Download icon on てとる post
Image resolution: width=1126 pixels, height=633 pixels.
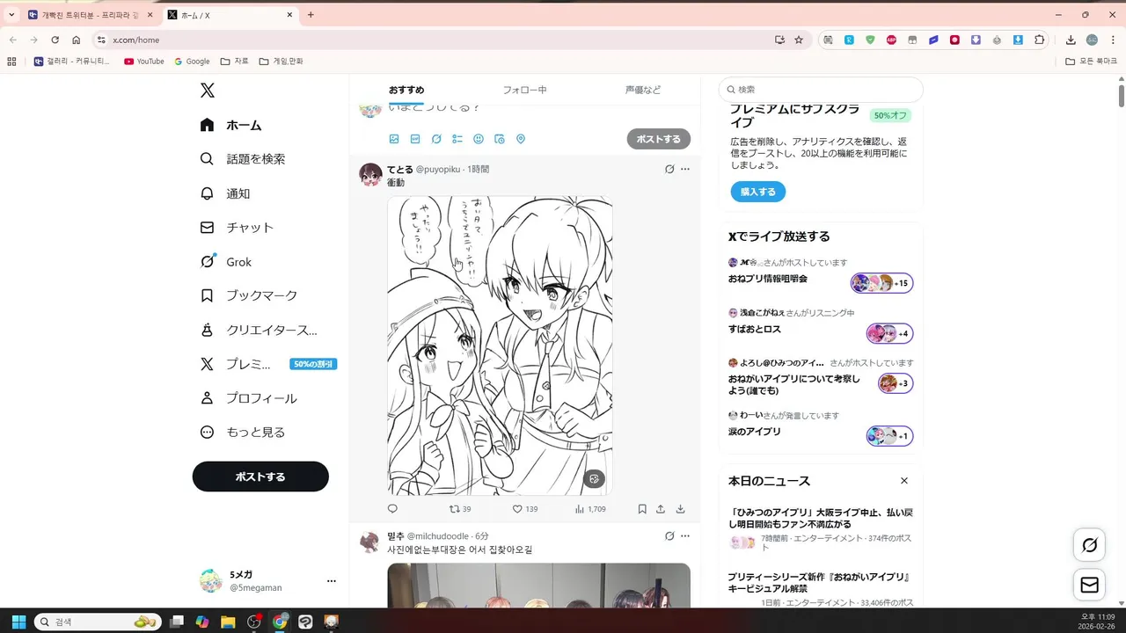pos(680,509)
